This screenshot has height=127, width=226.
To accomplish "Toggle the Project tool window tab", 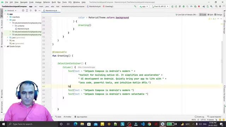I will click(x=1, y=13).
